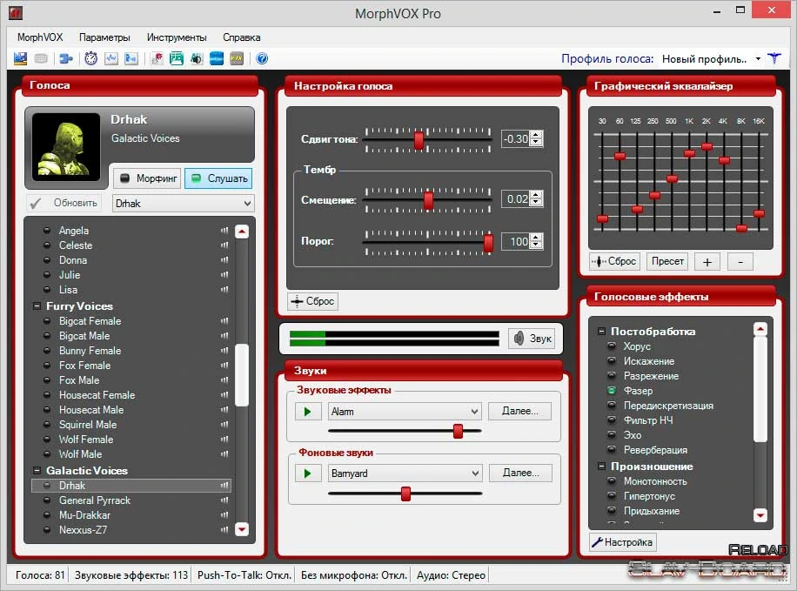Screen dimensions: 797x591
Task: Enable the Монотонность effect
Action: click(x=612, y=481)
